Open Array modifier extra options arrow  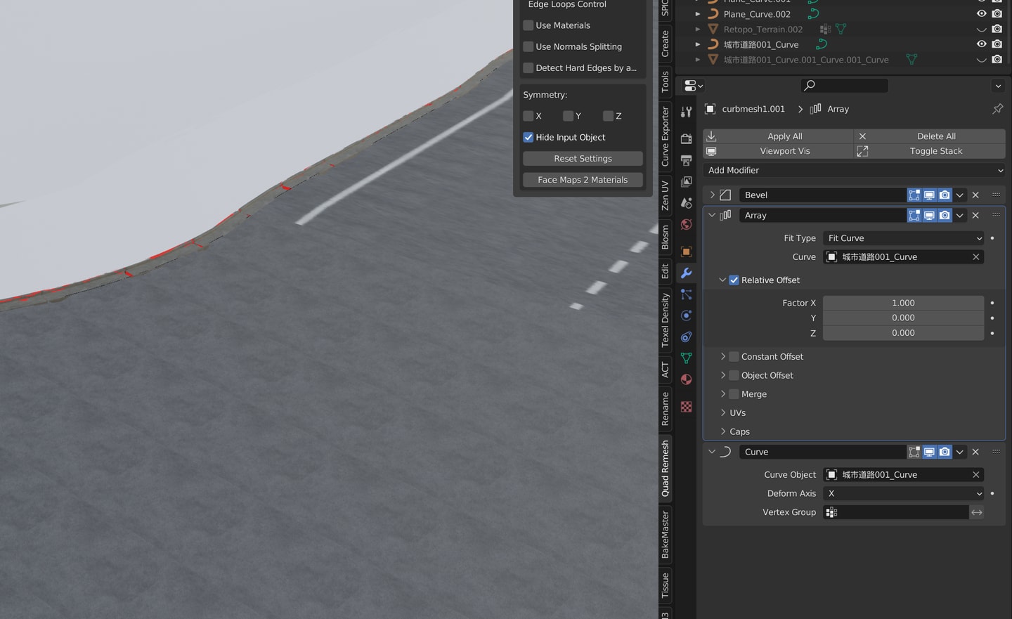960,215
